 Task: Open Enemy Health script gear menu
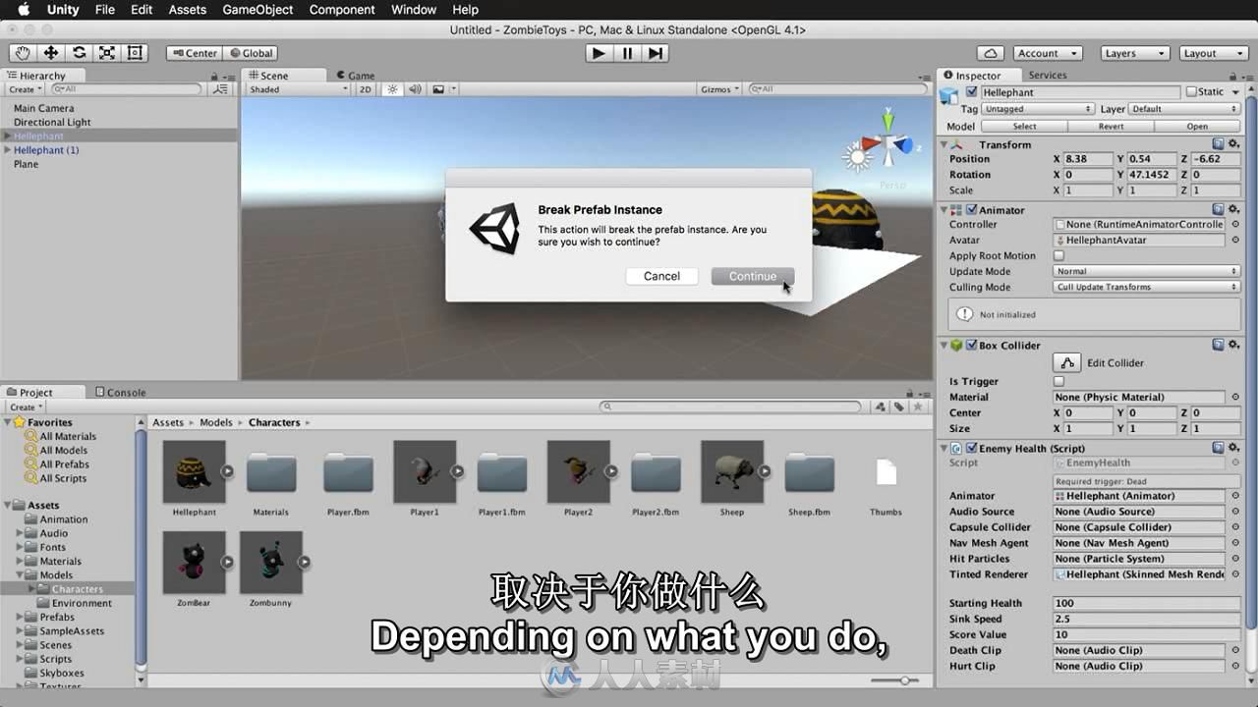[1233, 448]
